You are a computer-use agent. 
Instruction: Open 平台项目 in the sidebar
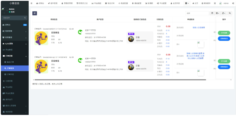[x=15, y=87]
